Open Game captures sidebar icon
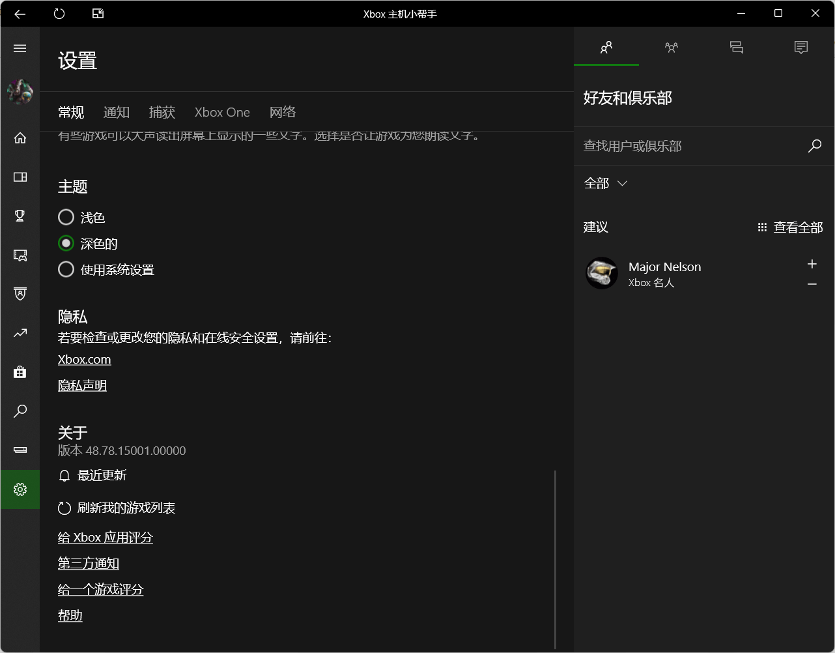This screenshot has width=835, height=653. point(20,255)
